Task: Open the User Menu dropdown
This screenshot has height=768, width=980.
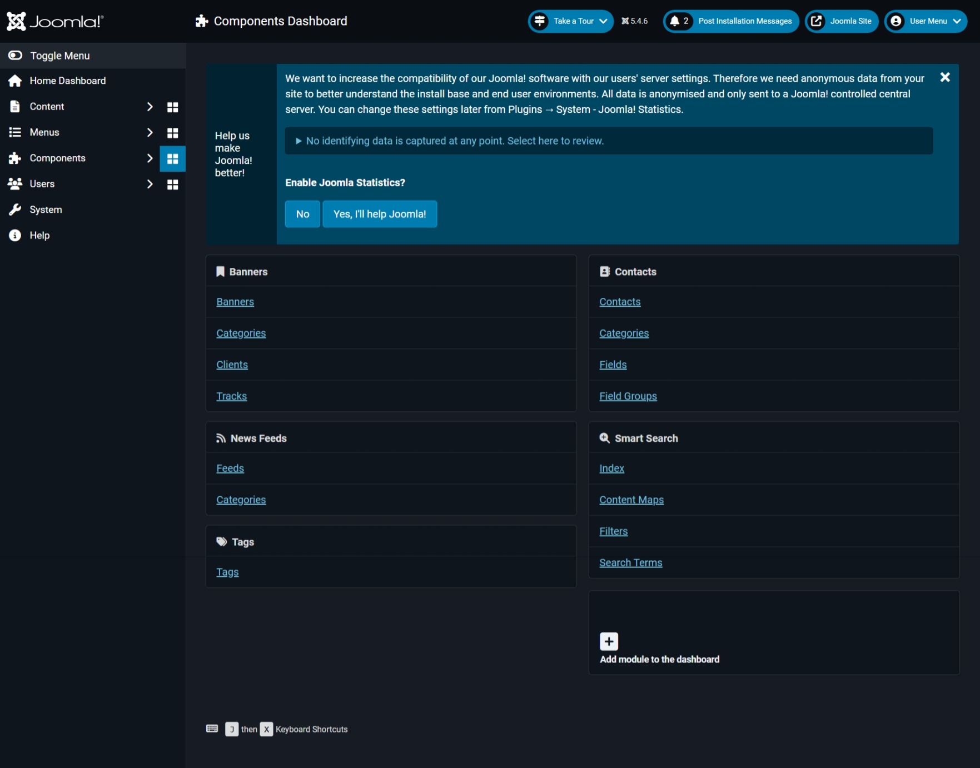Action: pos(926,21)
